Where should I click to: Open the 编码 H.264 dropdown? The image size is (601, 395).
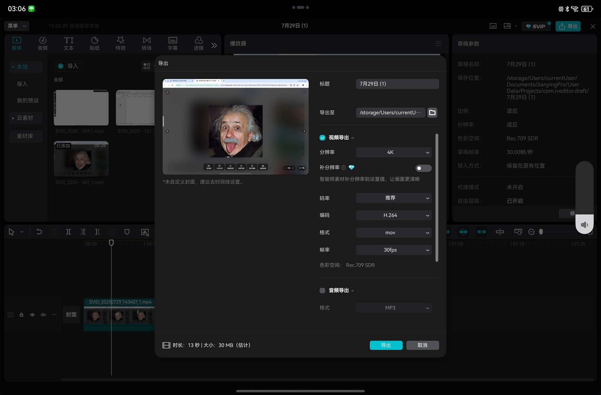pos(394,215)
